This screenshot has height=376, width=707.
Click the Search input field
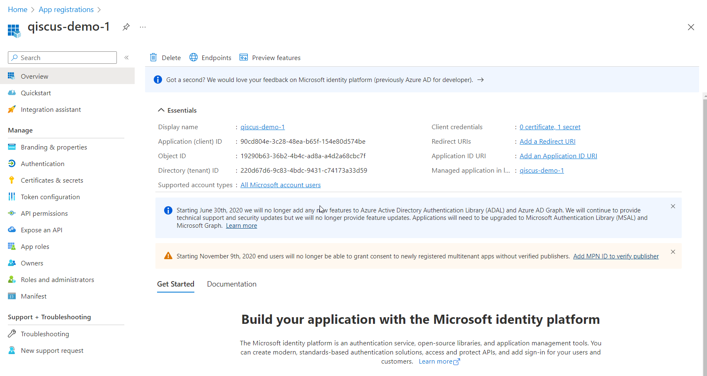click(63, 58)
